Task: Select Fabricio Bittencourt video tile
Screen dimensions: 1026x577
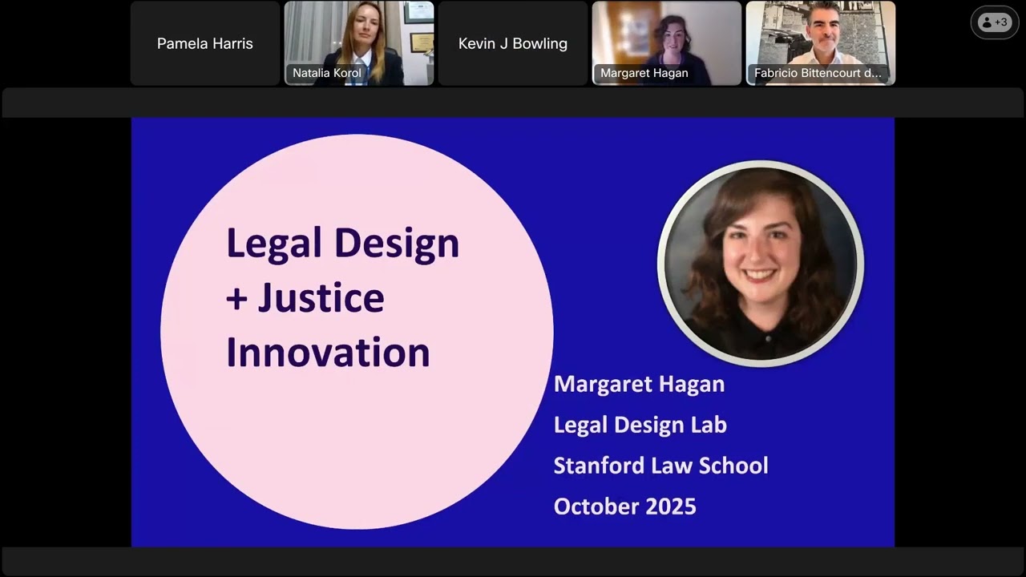Action: click(821, 43)
